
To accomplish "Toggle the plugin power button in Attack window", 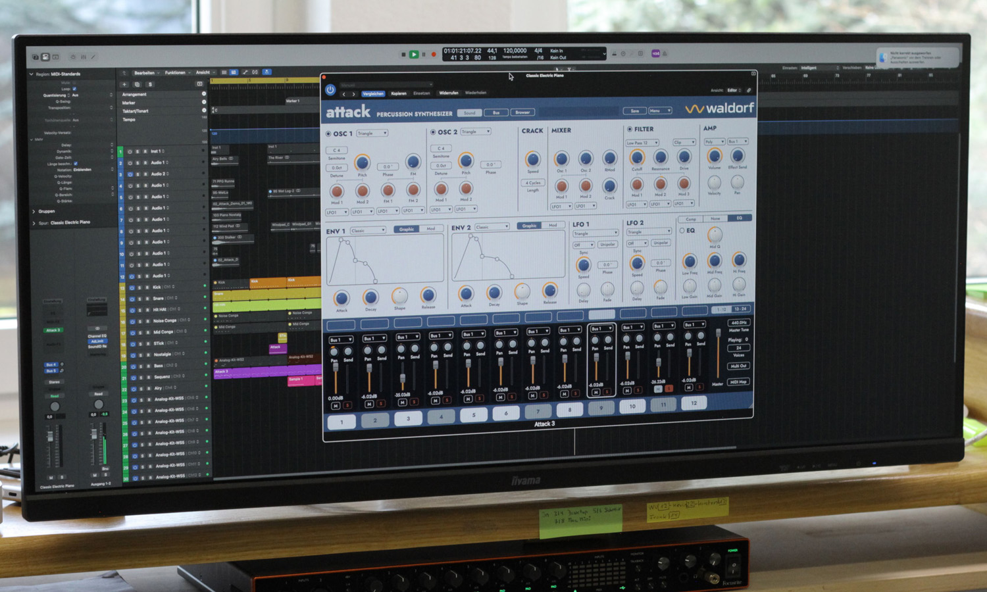I will pos(330,89).
